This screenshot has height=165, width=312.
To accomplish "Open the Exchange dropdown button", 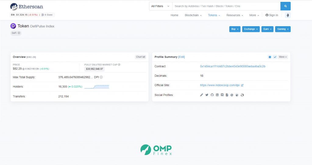I will pyautogui.click(x=251, y=29).
